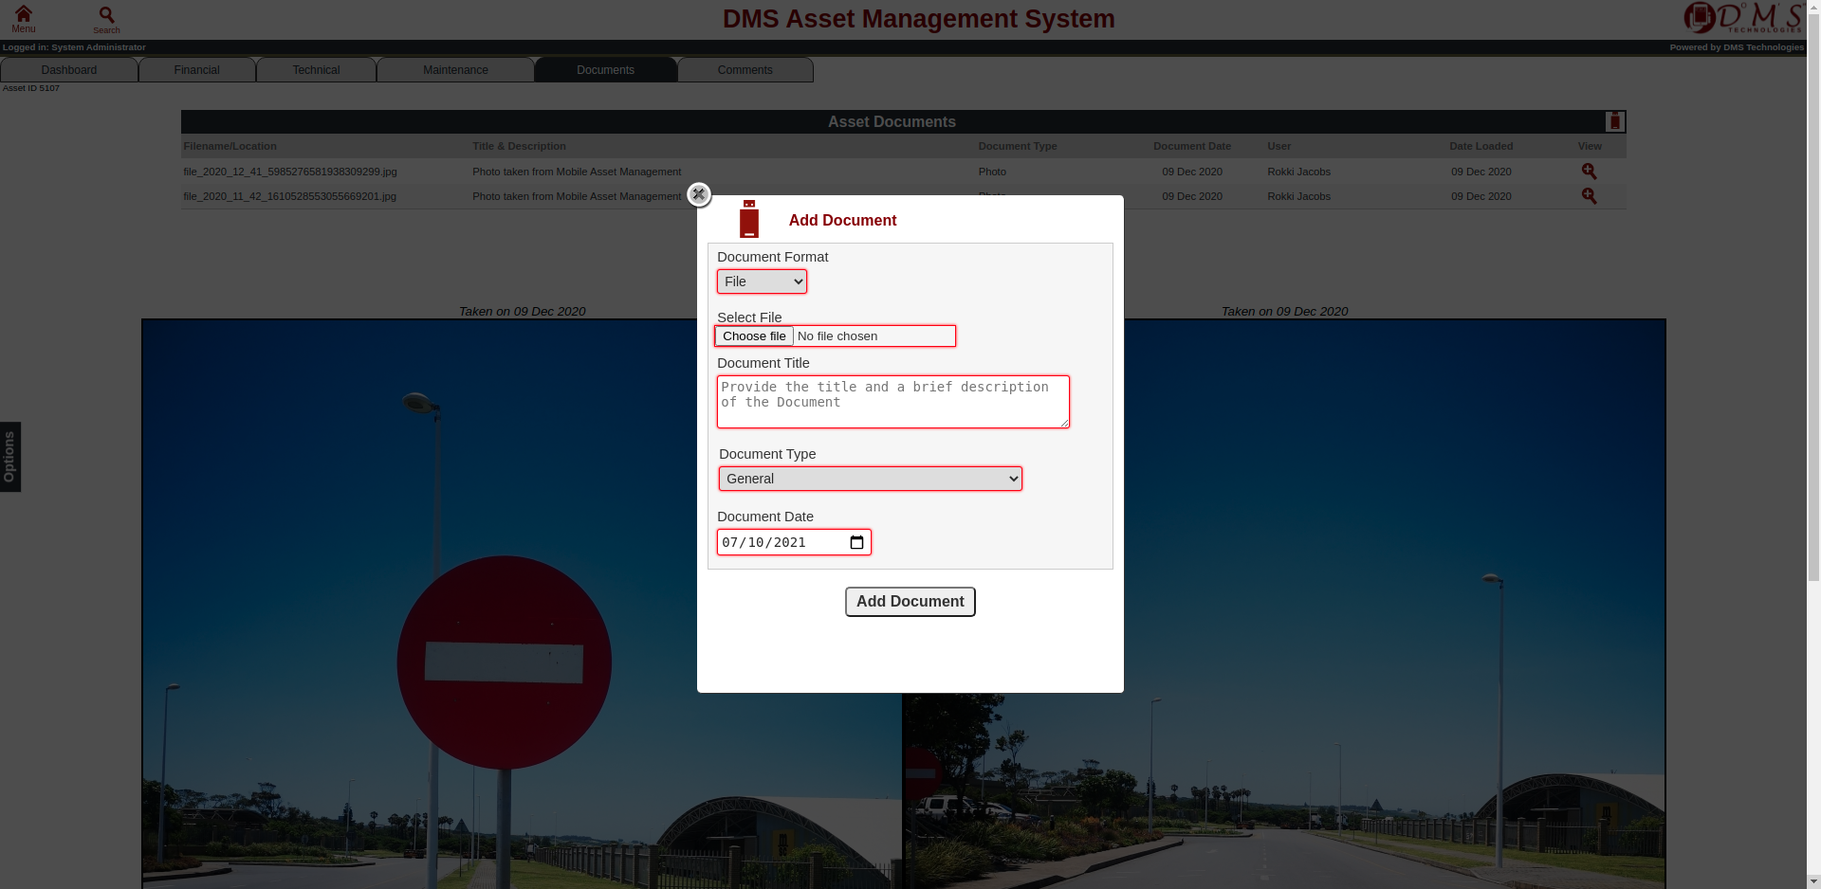This screenshot has height=889, width=1821.
Task: Click the Title & Description column header
Action: [519, 146]
